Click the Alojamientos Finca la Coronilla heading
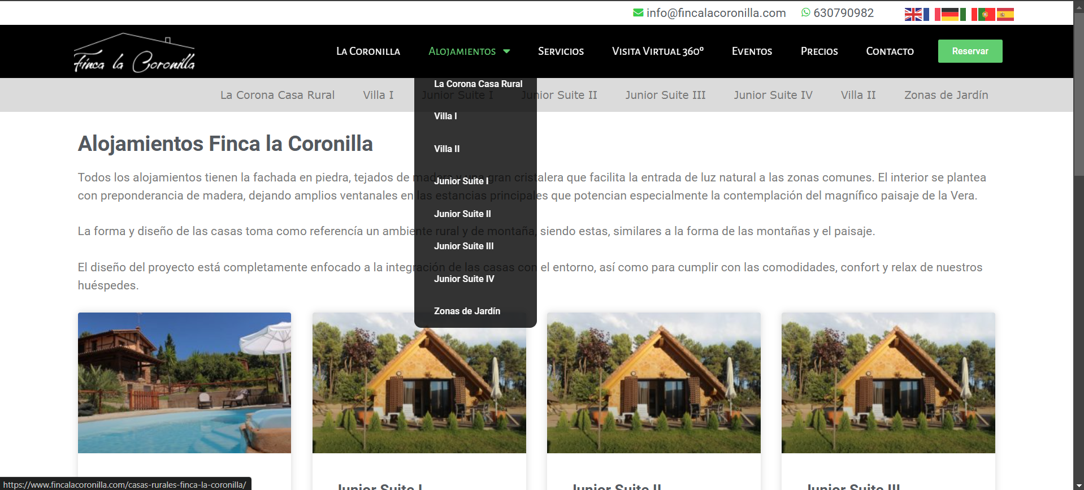 (226, 144)
